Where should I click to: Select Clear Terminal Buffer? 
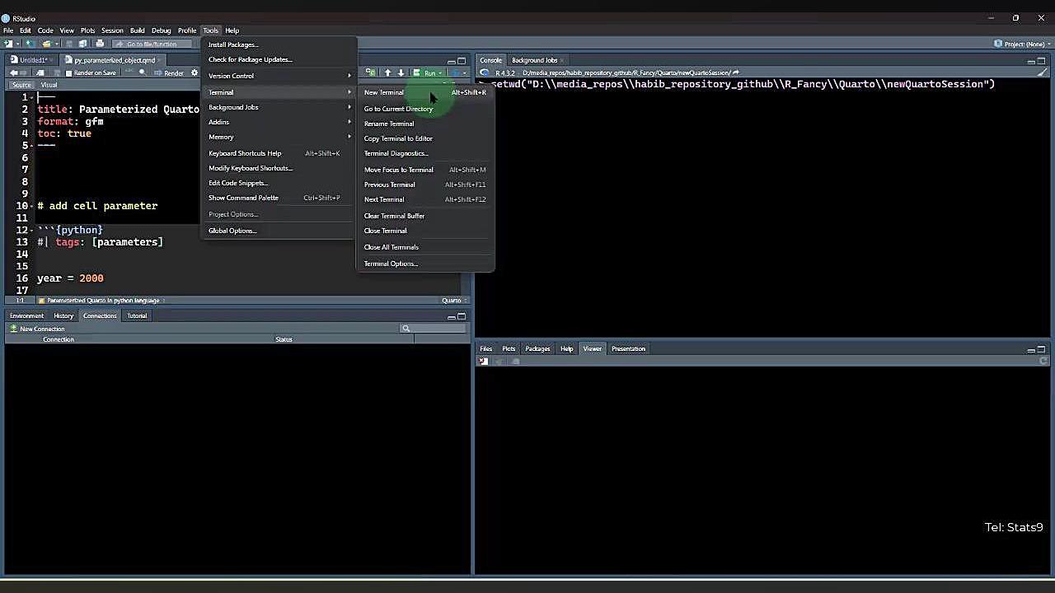425,216
